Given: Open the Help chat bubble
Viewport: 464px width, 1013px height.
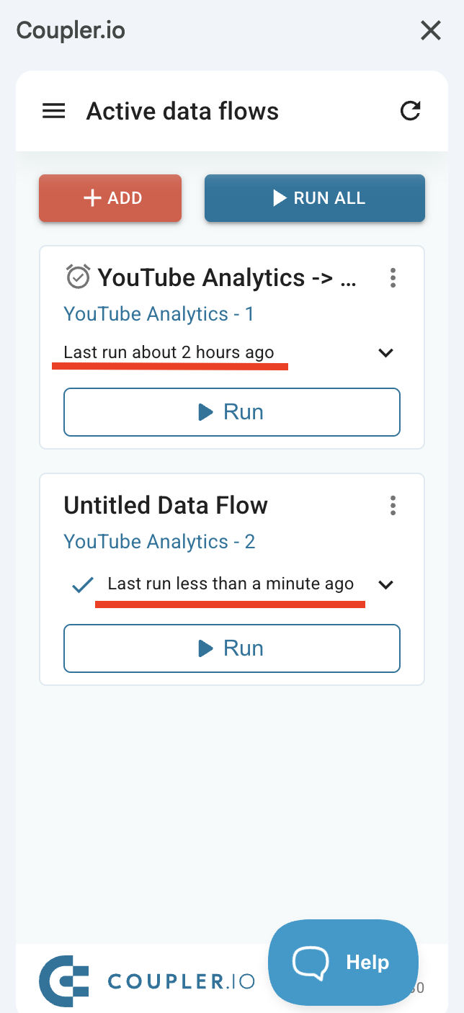Looking at the screenshot, I should click(x=343, y=962).
